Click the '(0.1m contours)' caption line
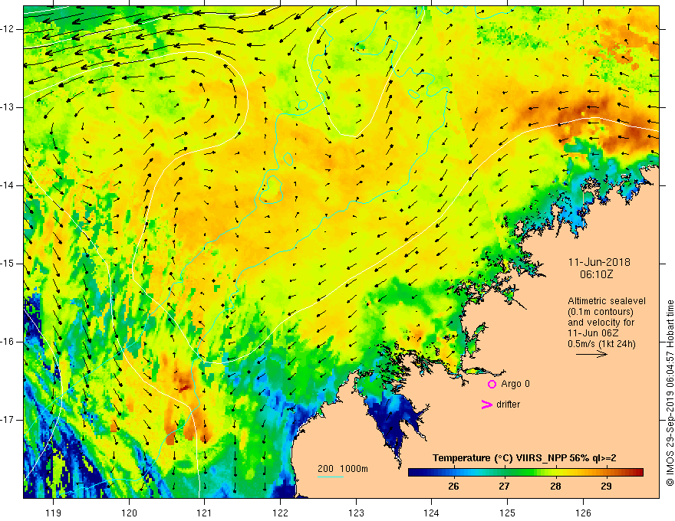 pos(601,312)
